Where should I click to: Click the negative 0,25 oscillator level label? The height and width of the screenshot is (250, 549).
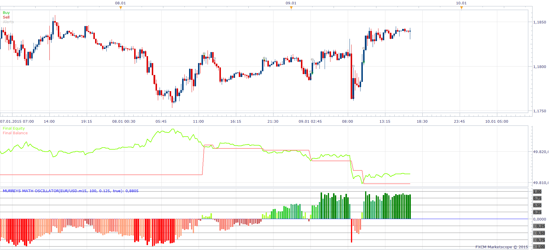point(539,226)
